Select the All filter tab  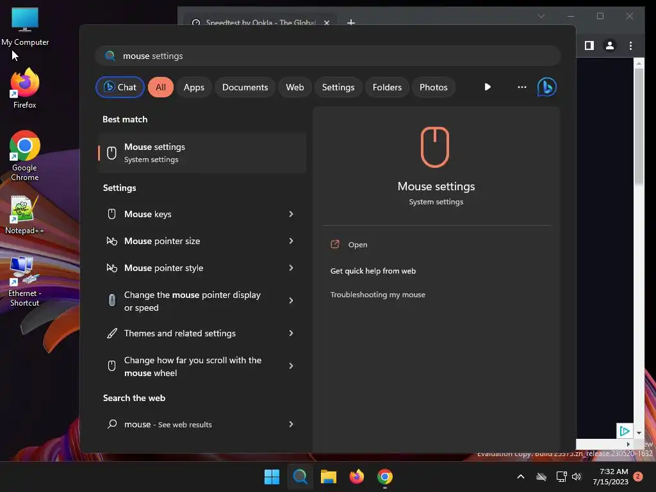coord(161,87)
